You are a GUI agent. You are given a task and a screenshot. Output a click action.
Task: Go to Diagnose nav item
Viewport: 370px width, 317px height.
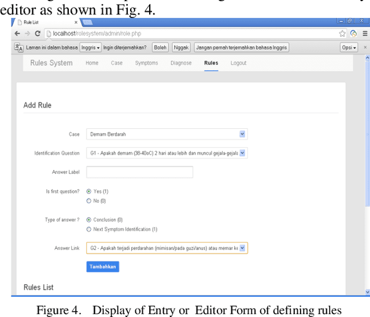tap(181, 63)
